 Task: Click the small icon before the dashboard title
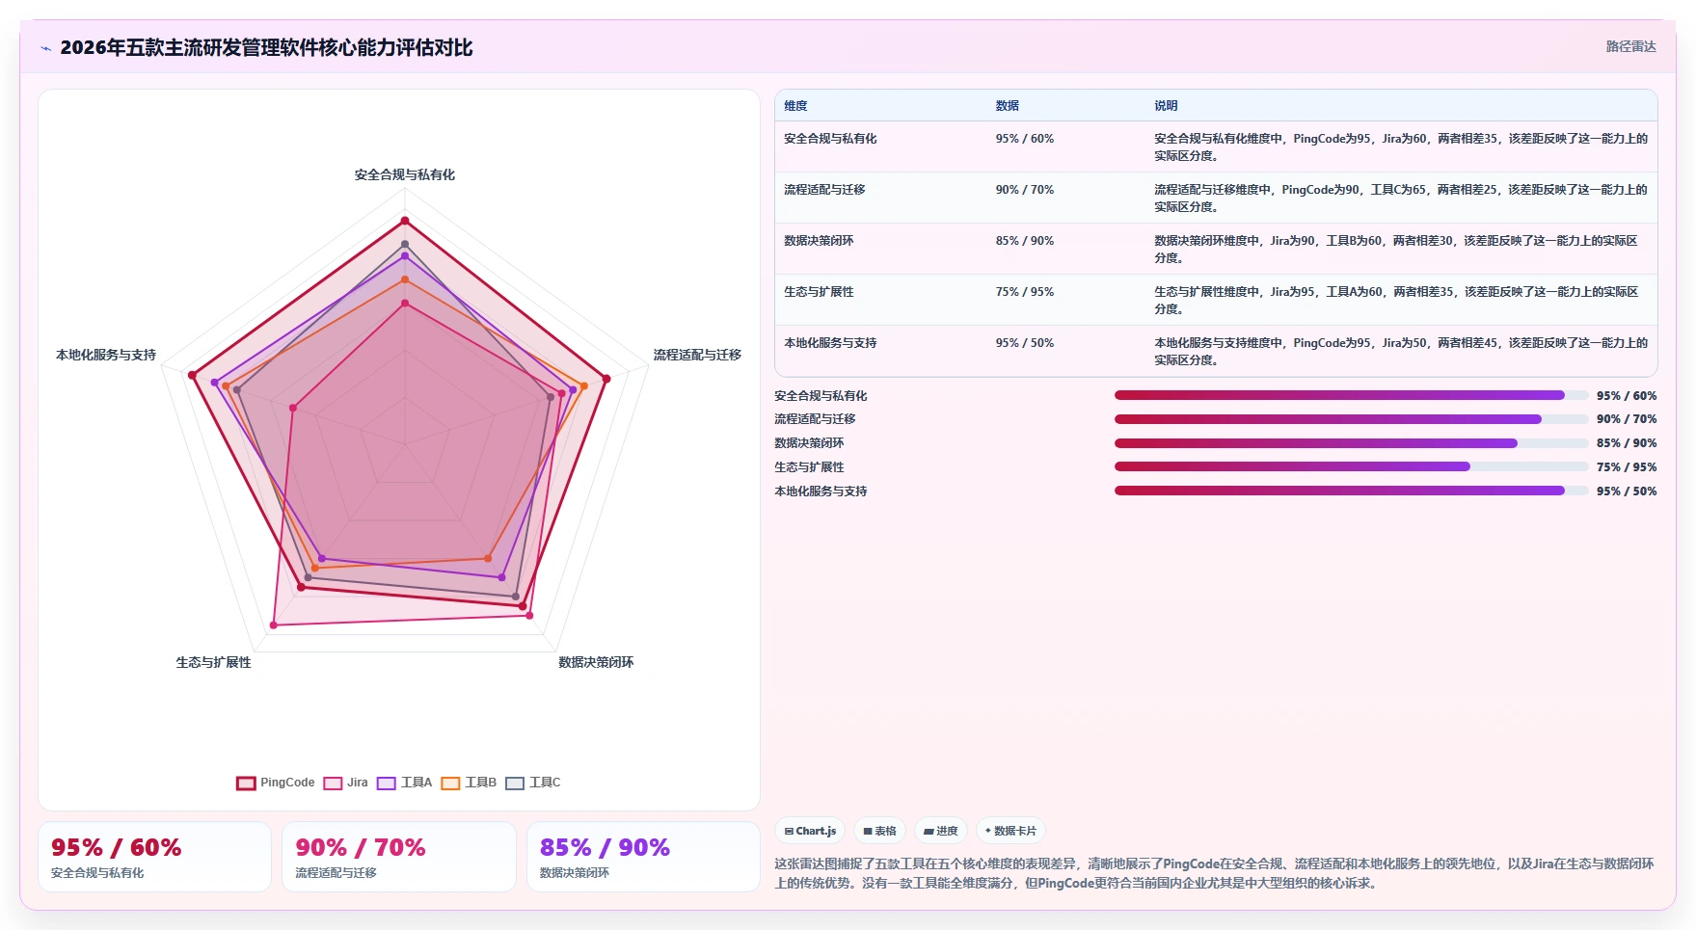(45, 48)
